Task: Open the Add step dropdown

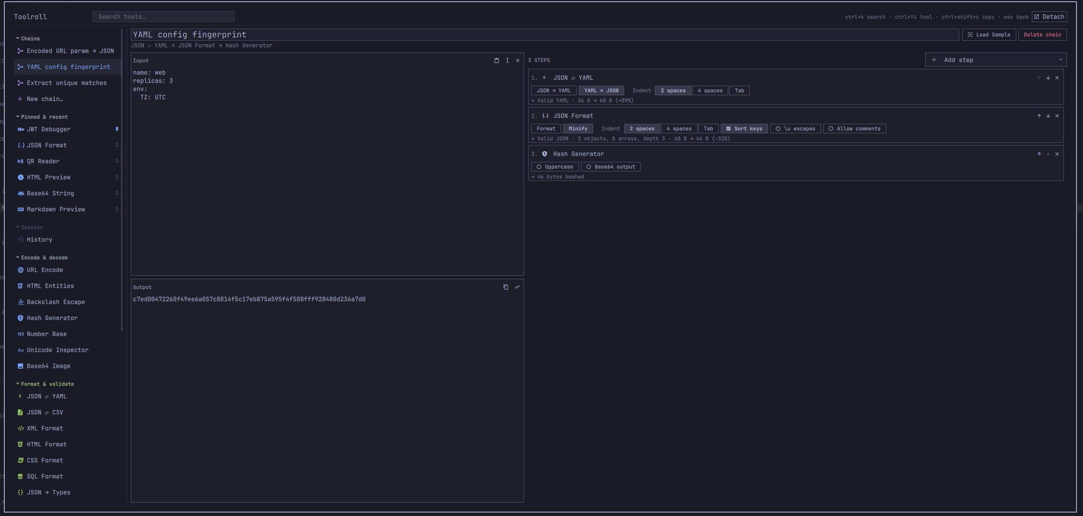Action: [995, 60]
